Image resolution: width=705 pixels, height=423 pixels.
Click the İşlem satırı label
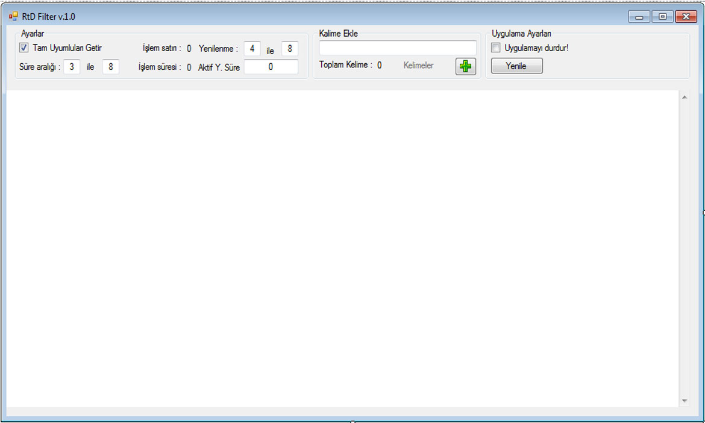[x=162, y=48]
